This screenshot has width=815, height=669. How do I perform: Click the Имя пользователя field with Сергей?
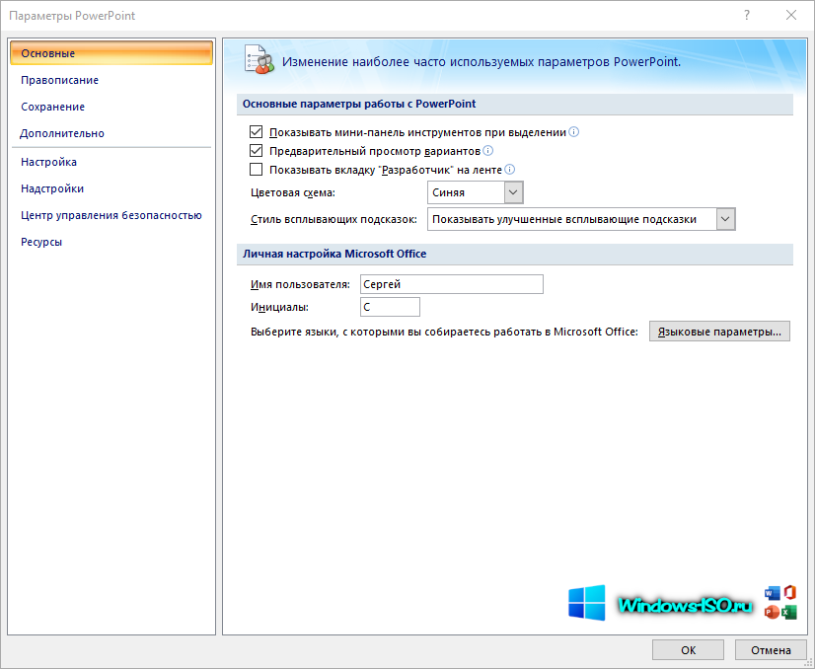452,284
